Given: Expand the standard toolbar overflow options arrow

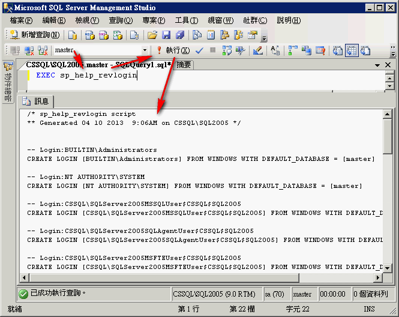Looking at the screenshot, I should pyautogui.click(x=265, y=37).
